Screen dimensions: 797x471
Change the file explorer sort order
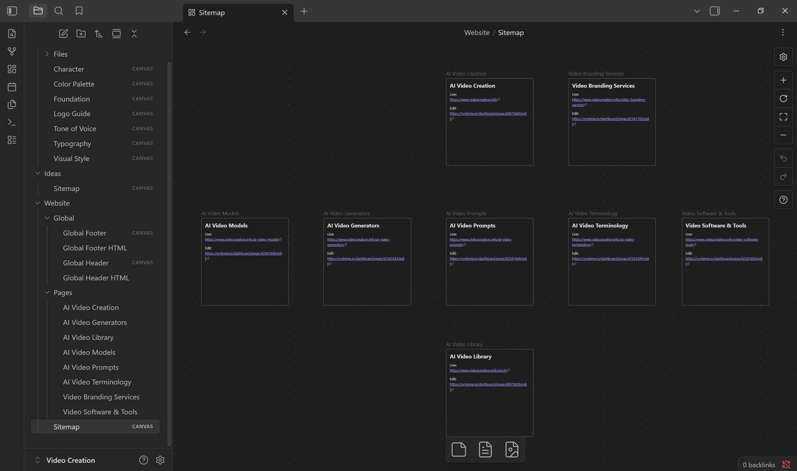coord(99,33)
